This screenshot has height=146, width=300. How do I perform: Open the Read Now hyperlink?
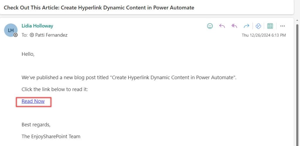[33, 101]
